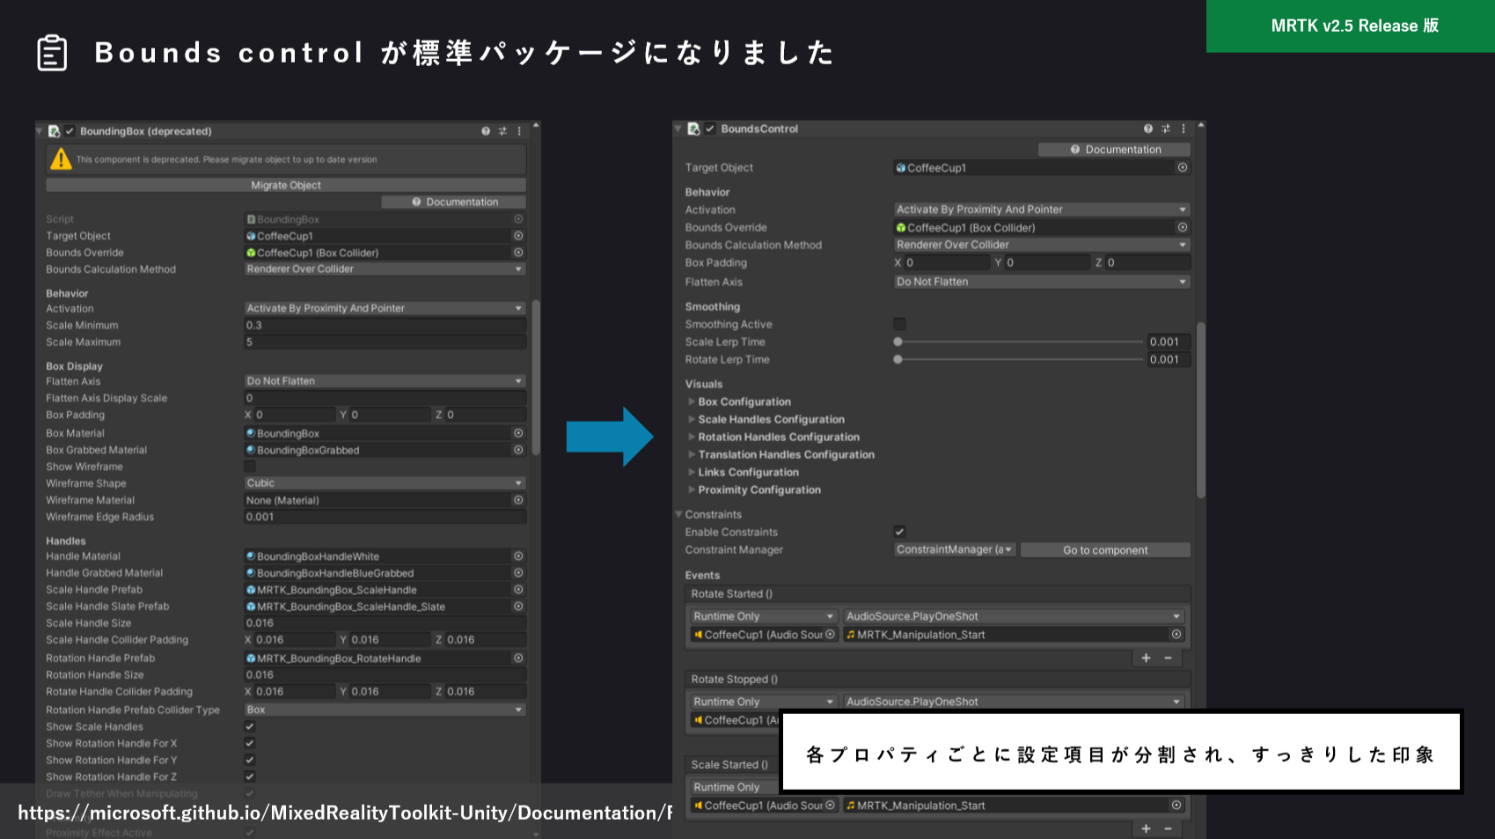Expand Rotation Handles Configuration

pyautogui.click(x=692, y=437)
